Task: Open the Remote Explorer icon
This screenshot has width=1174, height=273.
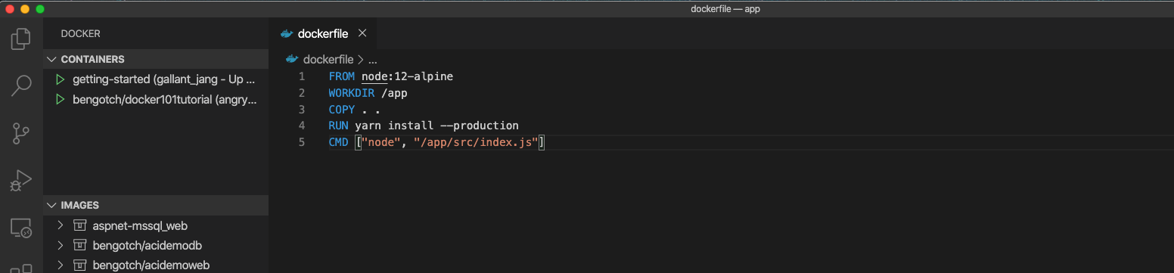Action: point(21,228)
